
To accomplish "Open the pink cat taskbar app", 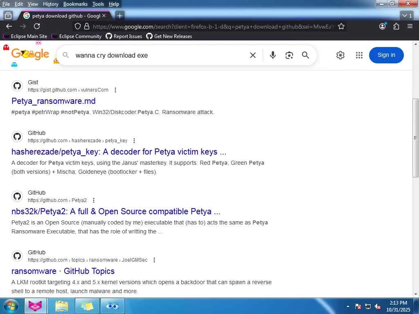I will [35, 306].
